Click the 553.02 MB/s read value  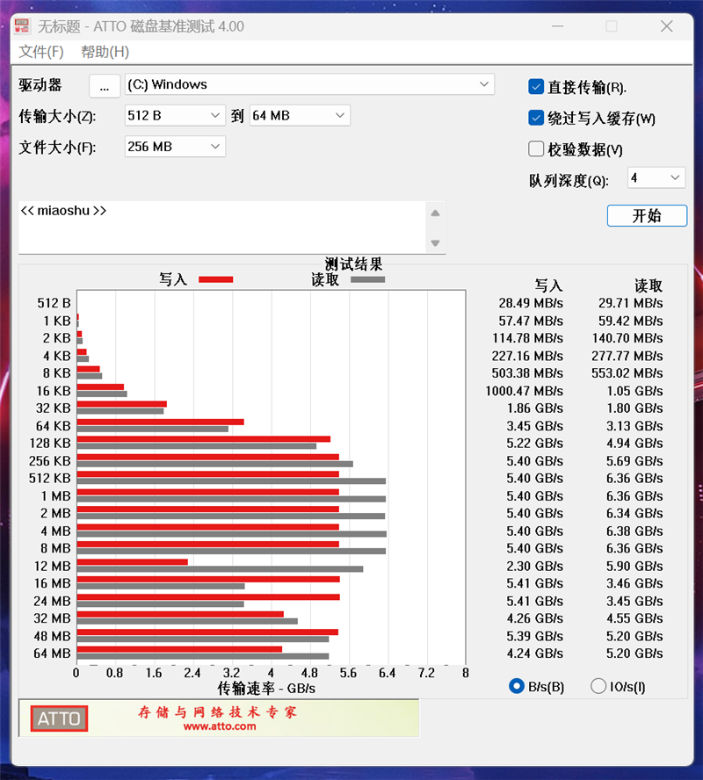click(627, 373)
